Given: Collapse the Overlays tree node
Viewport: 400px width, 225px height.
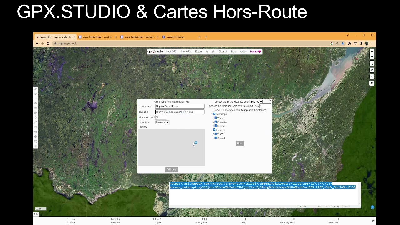Looking at the screenshot, I should [x=212, y=130].
